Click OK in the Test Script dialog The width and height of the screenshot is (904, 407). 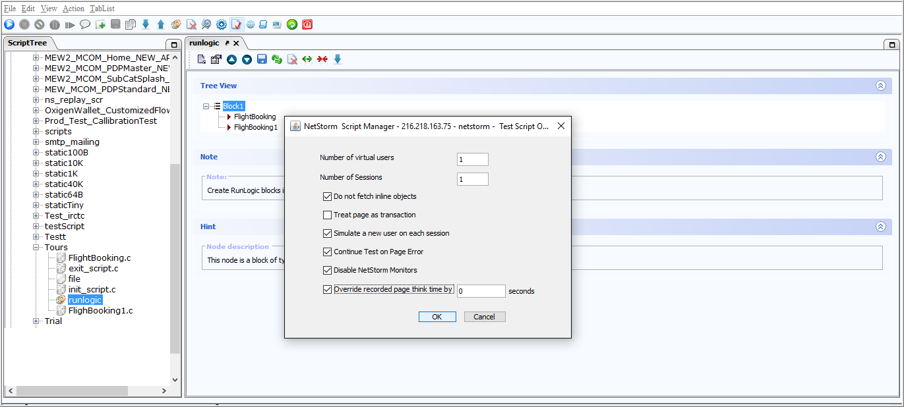[x=437, y=317]
